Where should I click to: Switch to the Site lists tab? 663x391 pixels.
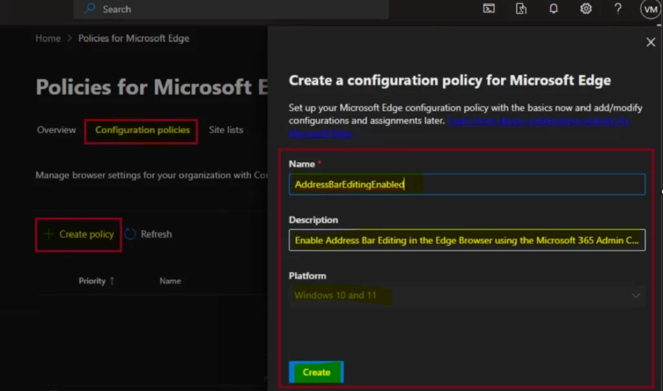click(226, 130)
